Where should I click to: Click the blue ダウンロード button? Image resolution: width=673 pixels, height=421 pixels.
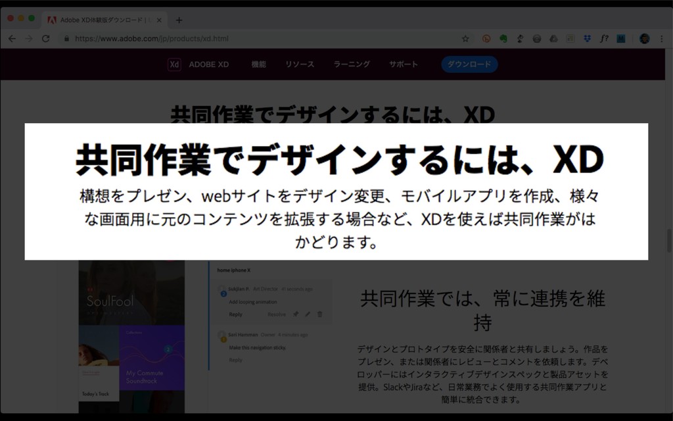(x=469, y=64)
